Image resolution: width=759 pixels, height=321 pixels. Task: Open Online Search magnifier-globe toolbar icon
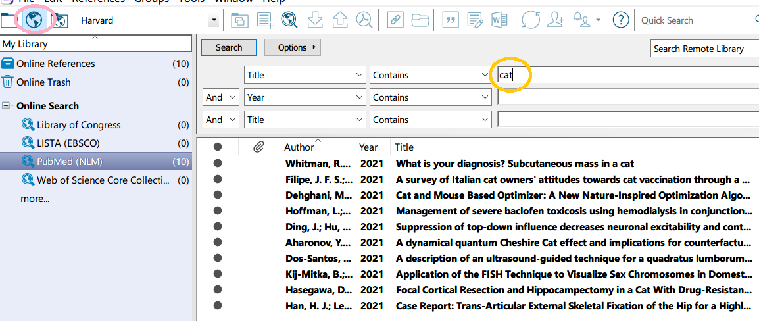(289, 20)
